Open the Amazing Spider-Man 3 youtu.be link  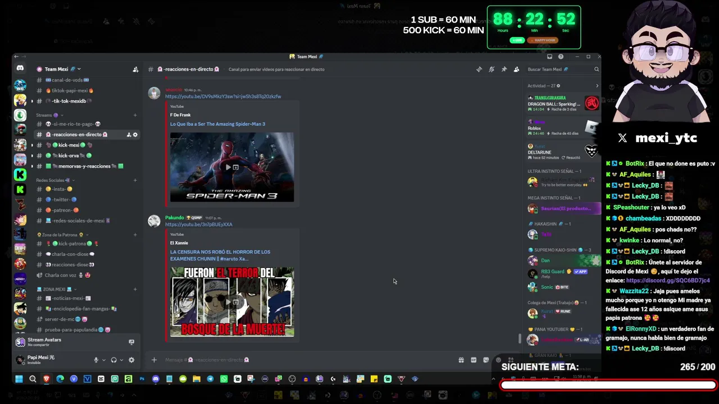(x=223, y=97)
